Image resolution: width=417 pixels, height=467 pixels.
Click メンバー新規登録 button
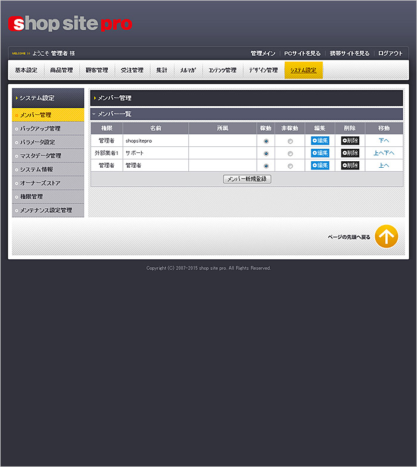[x=247, y=179]
